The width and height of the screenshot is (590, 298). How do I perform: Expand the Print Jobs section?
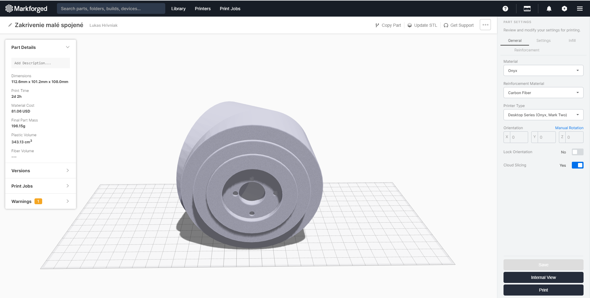[x=41, y=186]
